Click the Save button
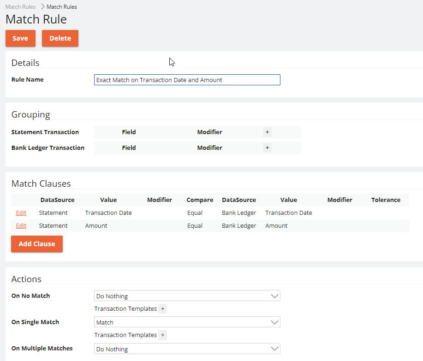The height and width of the screenshot is (361, 423). tap(20, 38)
